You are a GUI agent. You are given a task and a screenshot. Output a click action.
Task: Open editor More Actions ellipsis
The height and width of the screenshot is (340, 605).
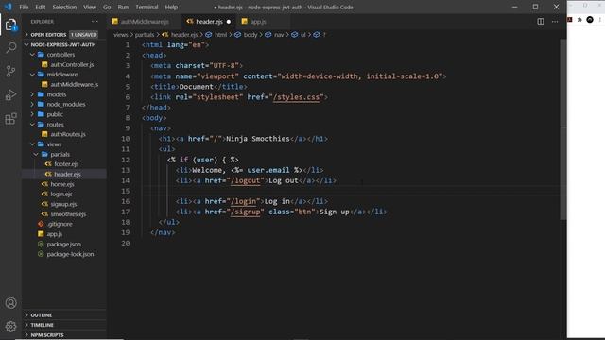[x=555, y=22]
